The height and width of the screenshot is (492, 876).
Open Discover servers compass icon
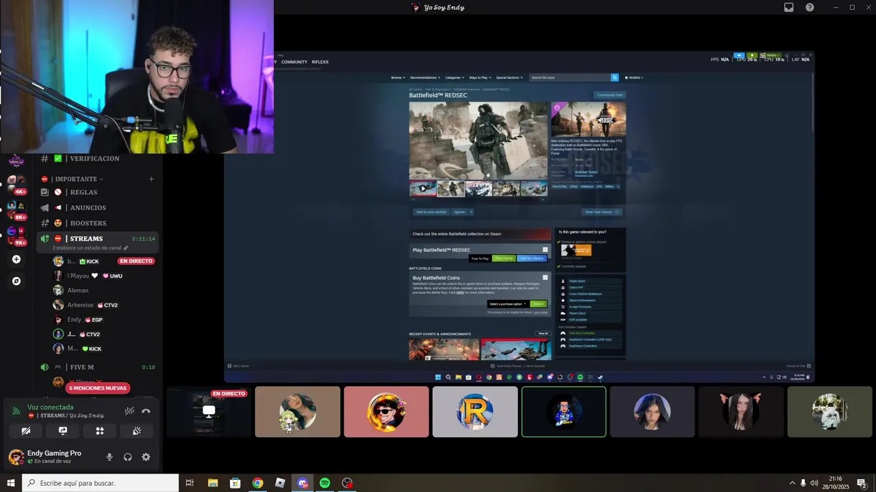pyautogui.click(x=16, y=281)
